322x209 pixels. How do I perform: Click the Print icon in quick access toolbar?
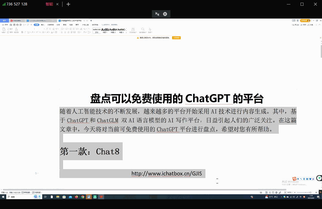pos(17,25)
